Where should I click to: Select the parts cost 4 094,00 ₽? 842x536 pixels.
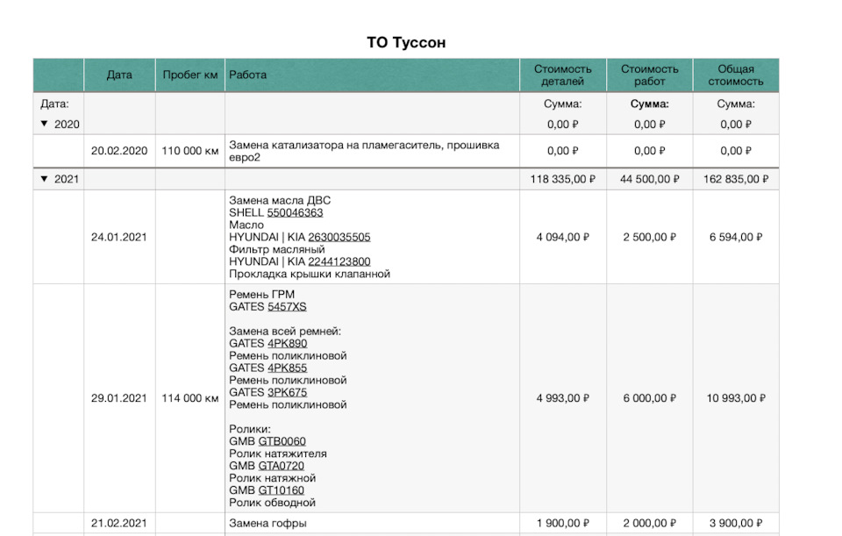tap(563, 237)
